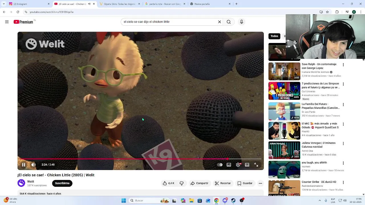The height and width of the screenshot is (205, 365).
Task: Click the 'you laugh, you ahhhh' title
Action: click(x=314, y=163)
